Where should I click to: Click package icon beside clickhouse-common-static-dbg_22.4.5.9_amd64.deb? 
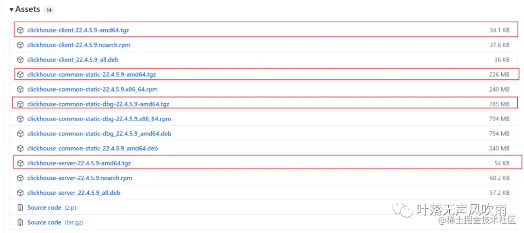[20, 134]
